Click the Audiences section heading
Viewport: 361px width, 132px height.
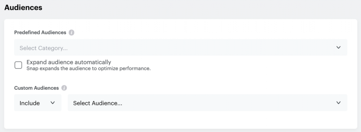coord(23,8)
